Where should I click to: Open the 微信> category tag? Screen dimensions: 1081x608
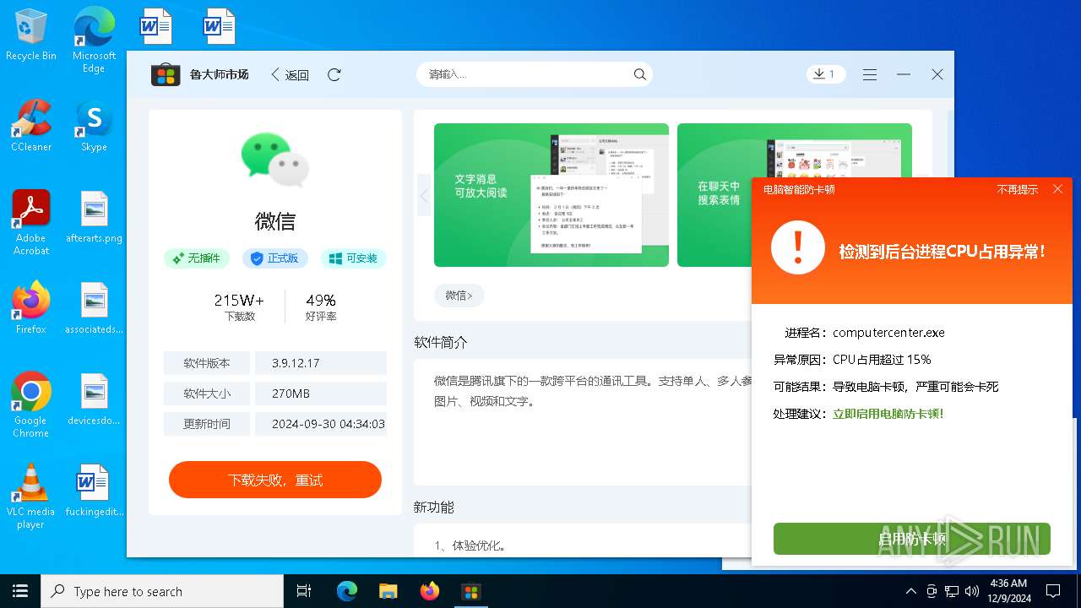coord(459,295)
